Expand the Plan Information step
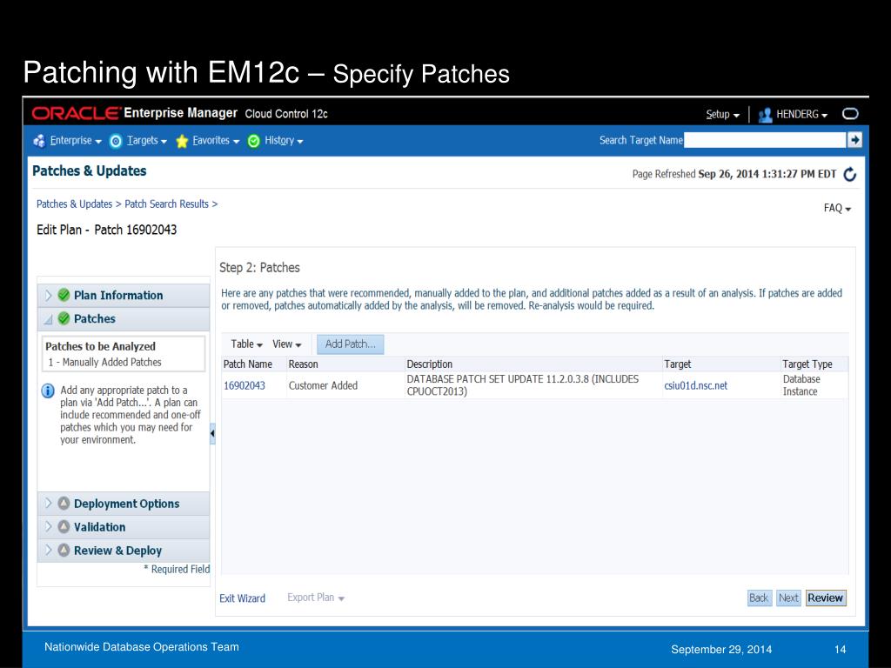 49,296
